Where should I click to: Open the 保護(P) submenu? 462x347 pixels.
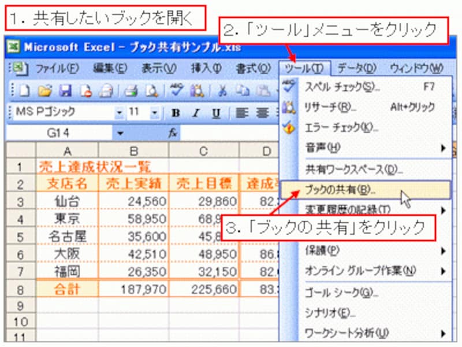click(x=366, y=251)
